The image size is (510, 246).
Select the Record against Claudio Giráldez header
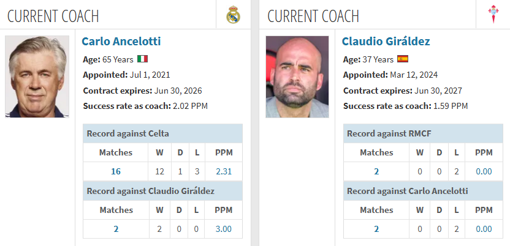pos(162,191)
